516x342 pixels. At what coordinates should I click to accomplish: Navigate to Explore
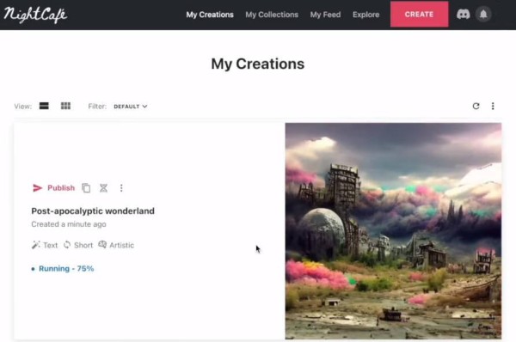[x=366, y=15]
